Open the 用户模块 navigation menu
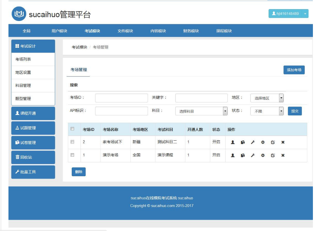The height and width of the screenshot is (231, 319). pyautogui.click(x=59, y=31)
